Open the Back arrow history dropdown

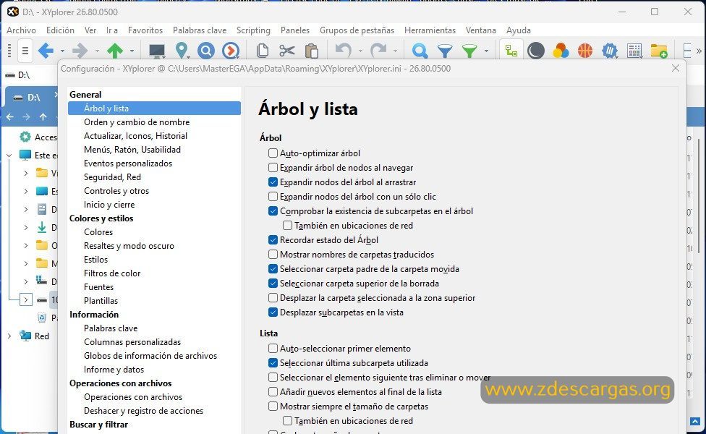tap(62, 51)
